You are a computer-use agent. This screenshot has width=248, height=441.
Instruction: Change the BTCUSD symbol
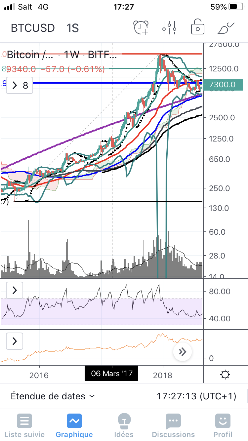(33, 28)
